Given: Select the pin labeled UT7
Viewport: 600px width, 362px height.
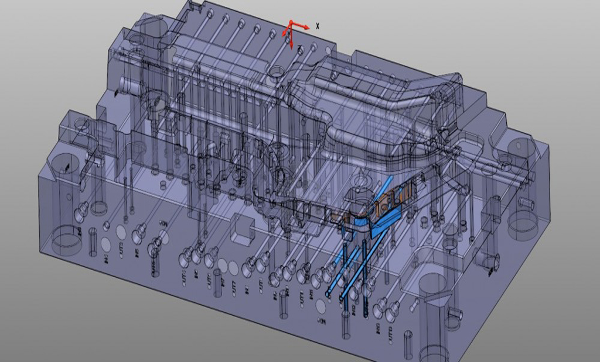Looking at the screenshot, I should 234,287.
